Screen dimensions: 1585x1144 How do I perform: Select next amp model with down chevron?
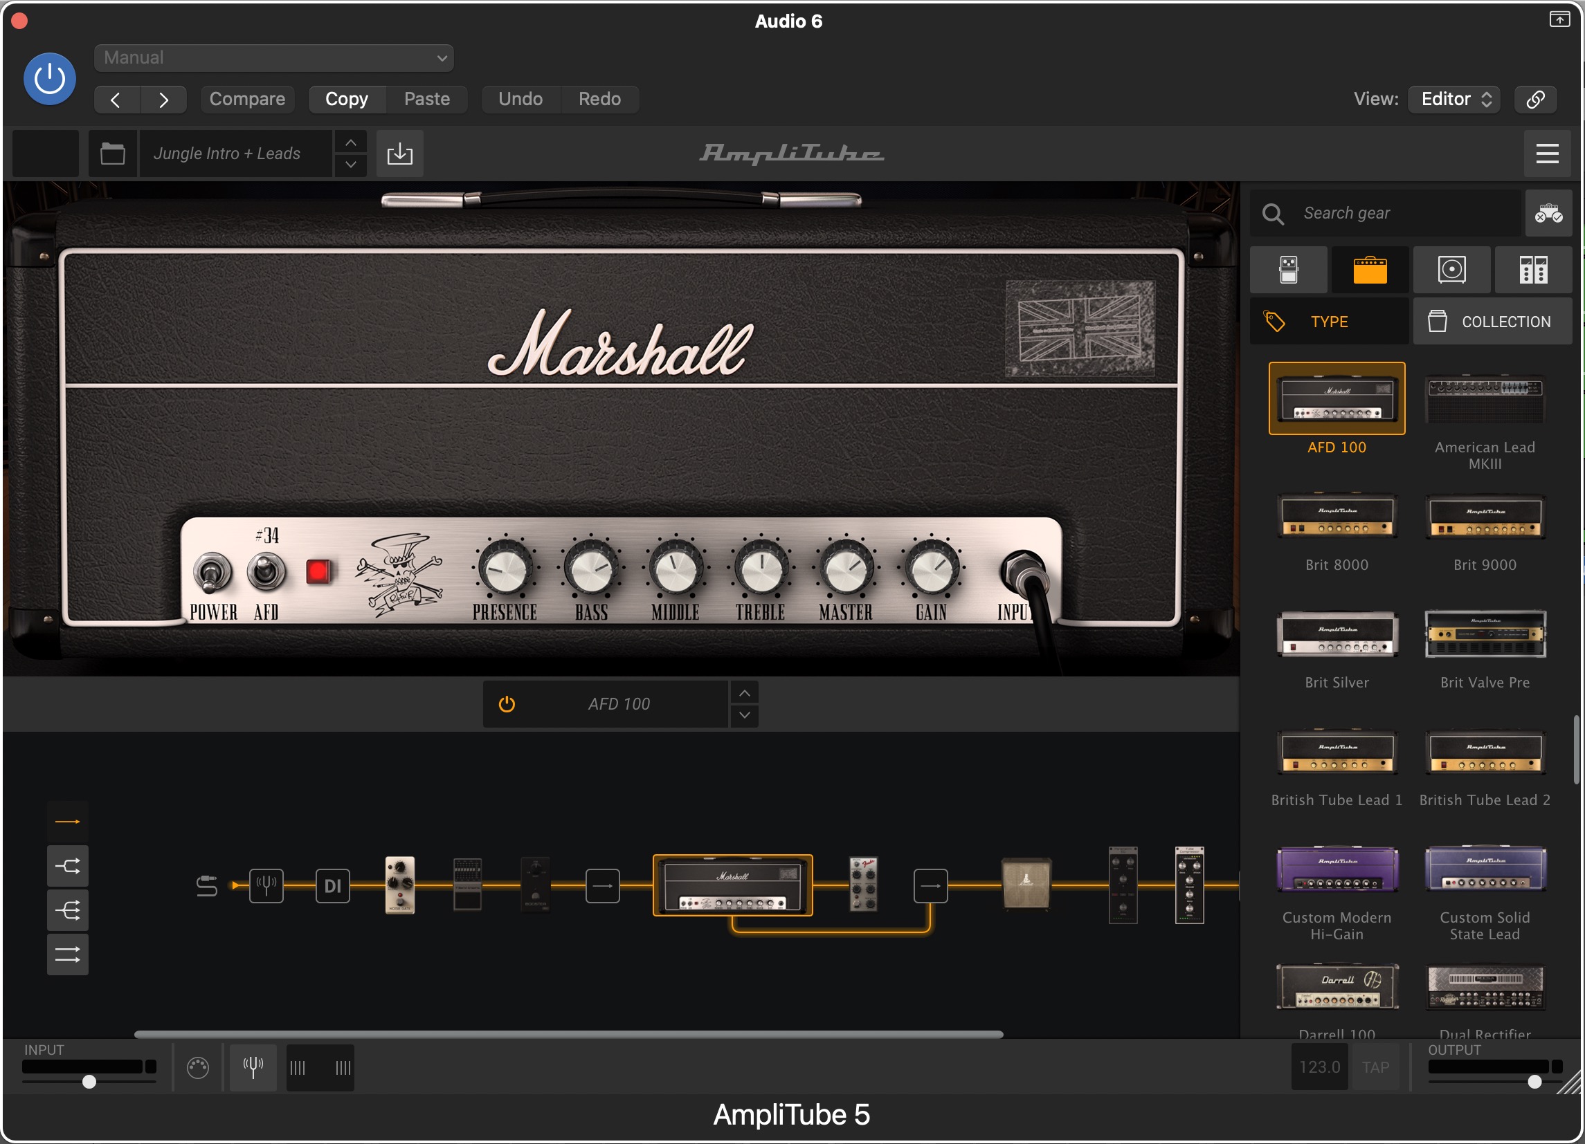(745, 716)
